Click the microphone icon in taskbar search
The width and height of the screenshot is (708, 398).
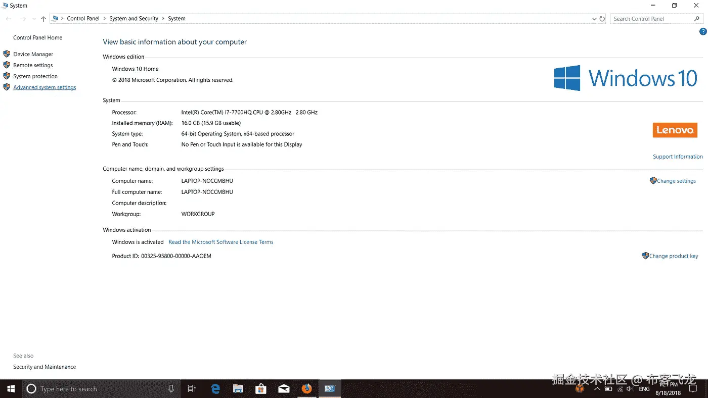click(171, 389)
